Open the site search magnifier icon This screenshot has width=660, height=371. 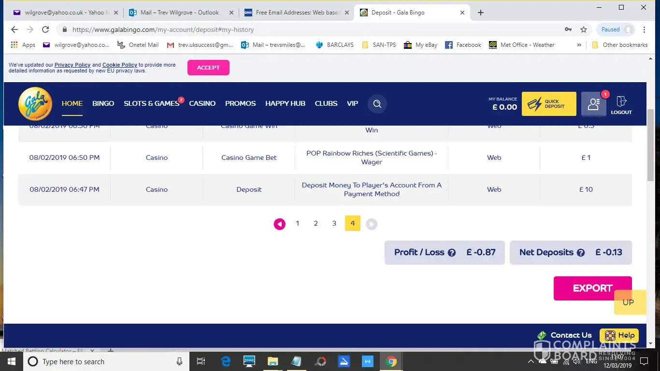377,104
